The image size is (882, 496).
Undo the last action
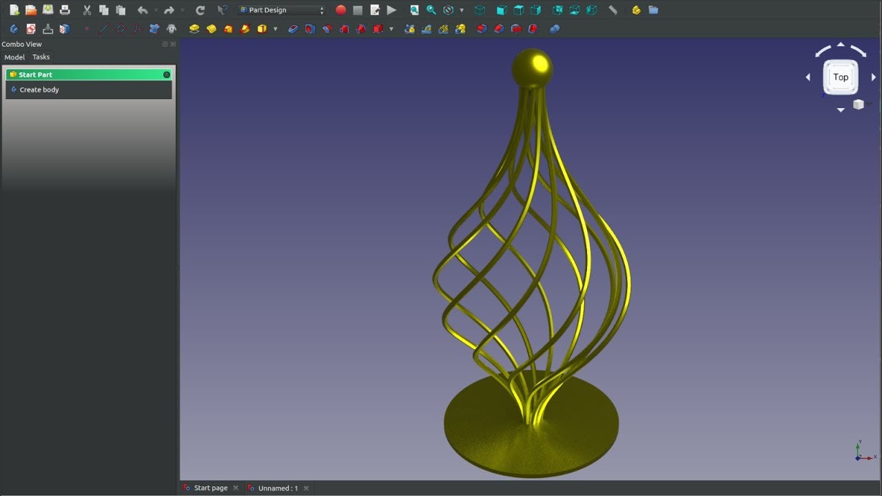click(x=143, y=10)
